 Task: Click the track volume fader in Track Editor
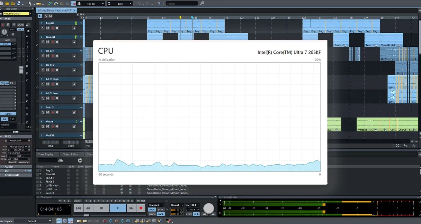[21, 70]
